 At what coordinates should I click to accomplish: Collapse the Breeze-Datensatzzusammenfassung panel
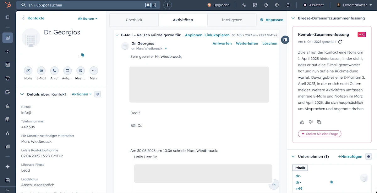click(293, 18)
